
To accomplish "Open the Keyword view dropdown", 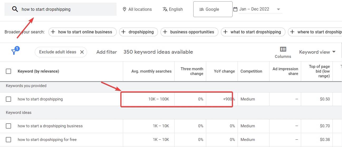I will (x=317, y=52).
